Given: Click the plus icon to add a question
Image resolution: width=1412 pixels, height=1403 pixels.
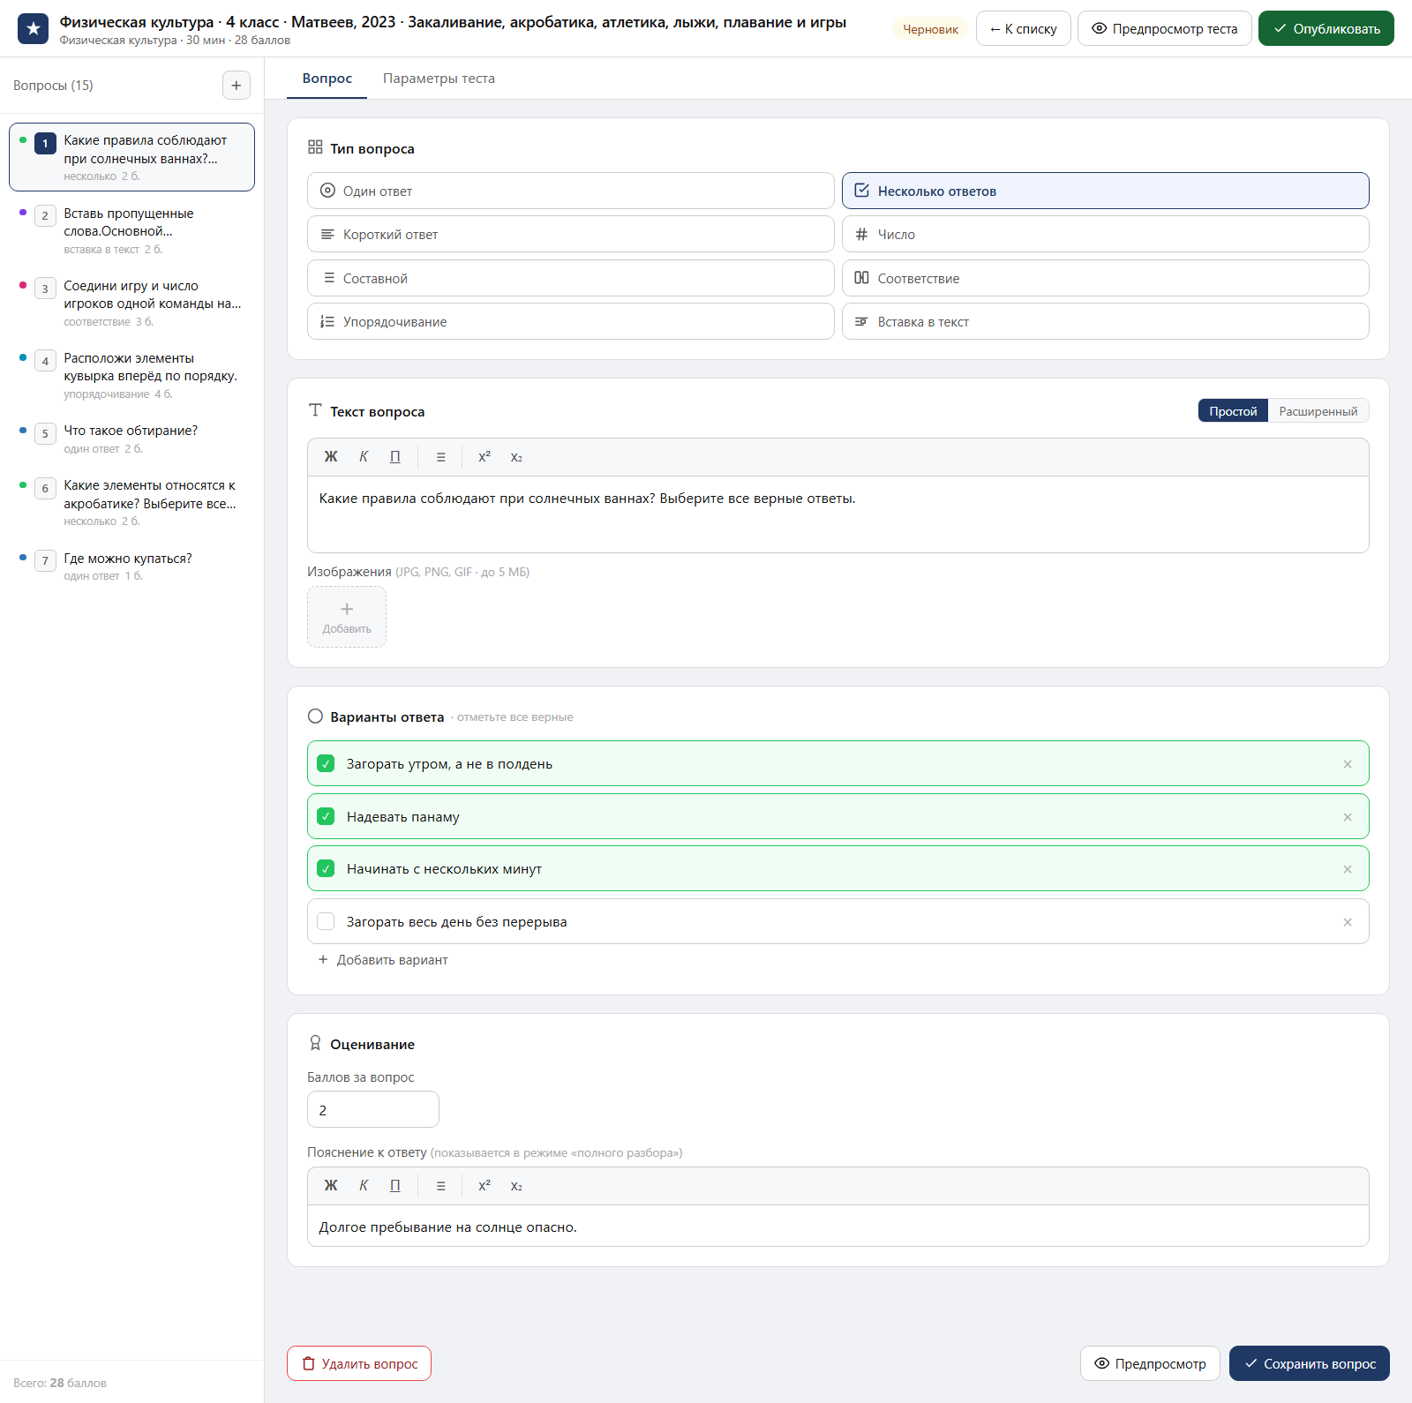Looking at the screenshot, I should tap(236, 86).
